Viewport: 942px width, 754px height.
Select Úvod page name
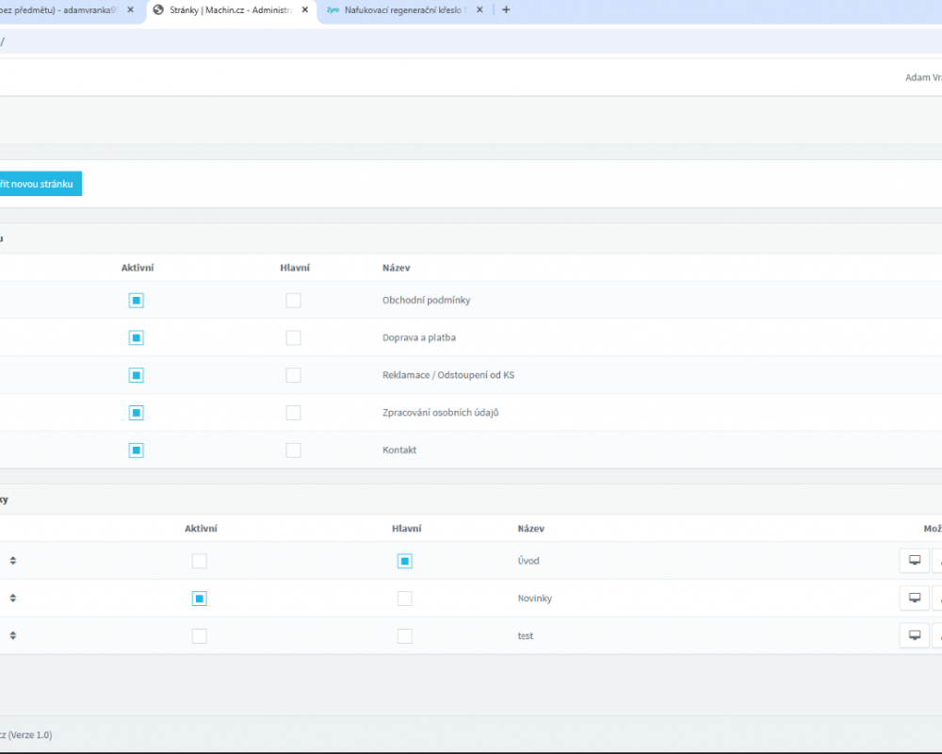tap(528, 561)
